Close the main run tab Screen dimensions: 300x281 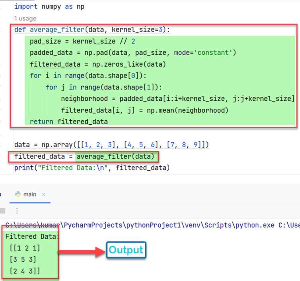coord(44,195)
